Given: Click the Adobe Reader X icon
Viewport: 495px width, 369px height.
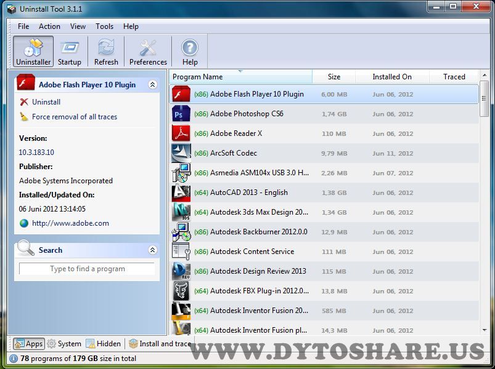Looking at the screenshot, I should [x=181, y=133].
